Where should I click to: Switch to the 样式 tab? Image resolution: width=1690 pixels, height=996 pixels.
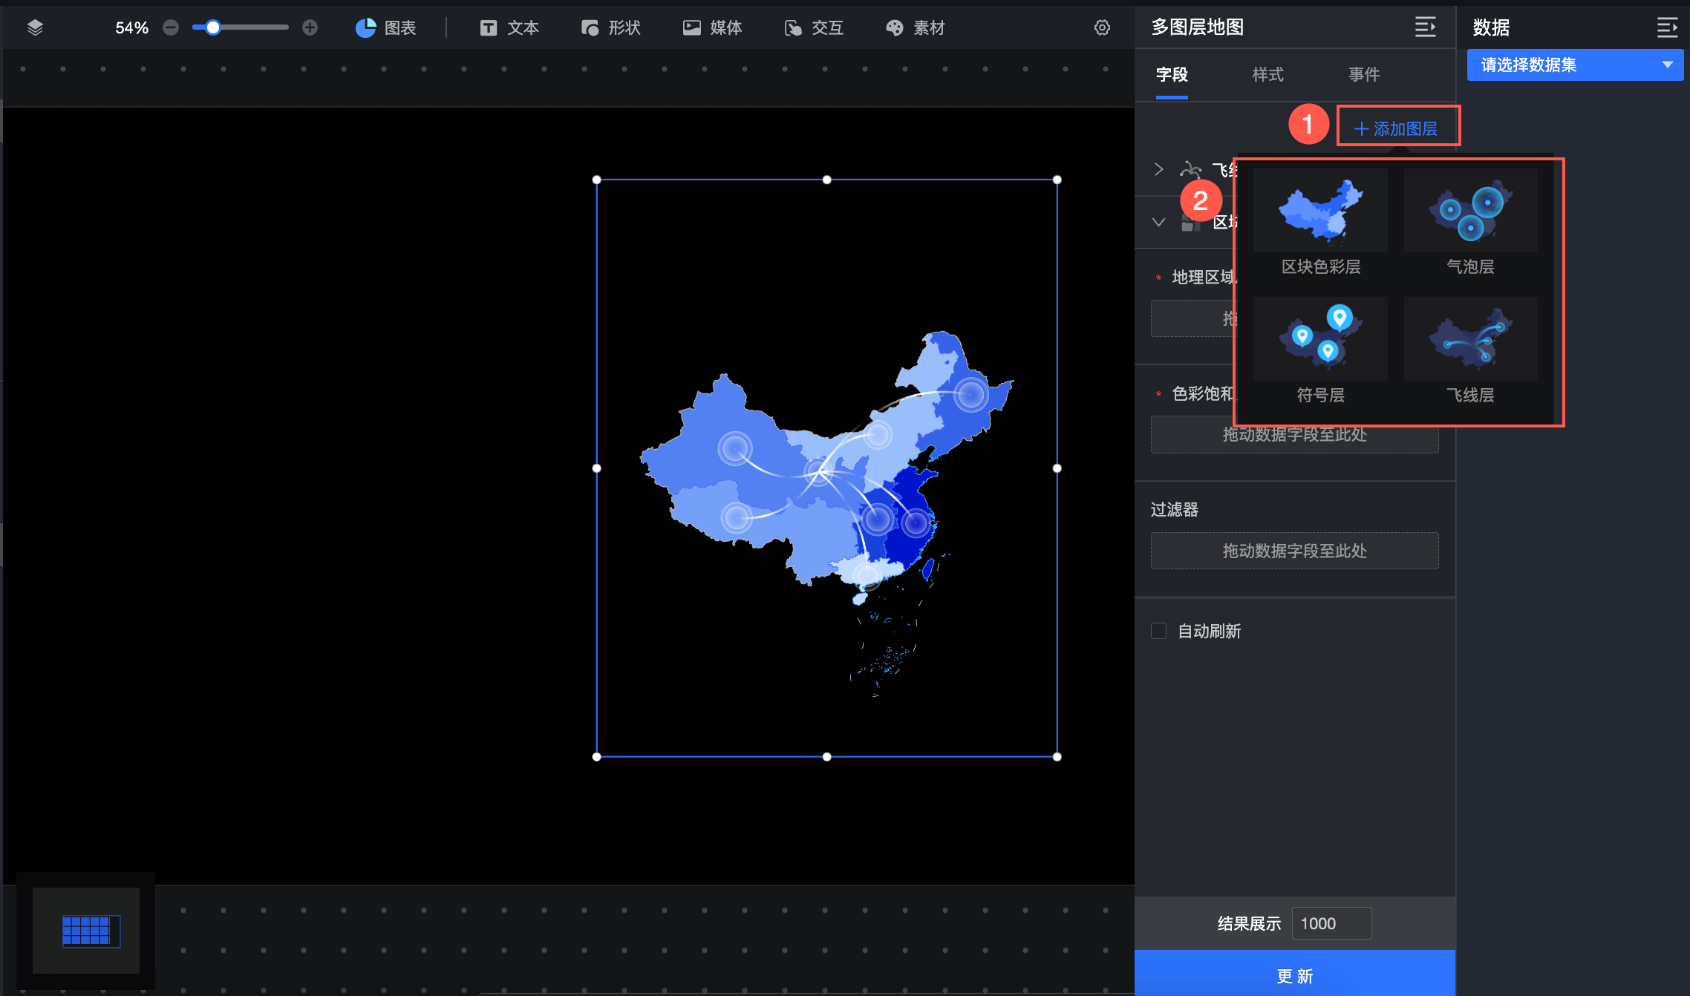click(1267, 74)
